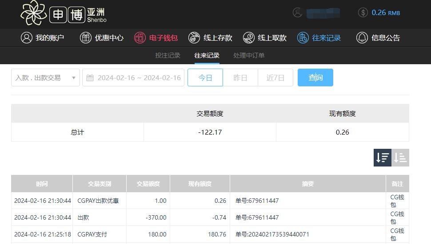This screenshot has width=431, height=244.
Task: Click the user avatar icon in header
Action: [x=297, y=13]
